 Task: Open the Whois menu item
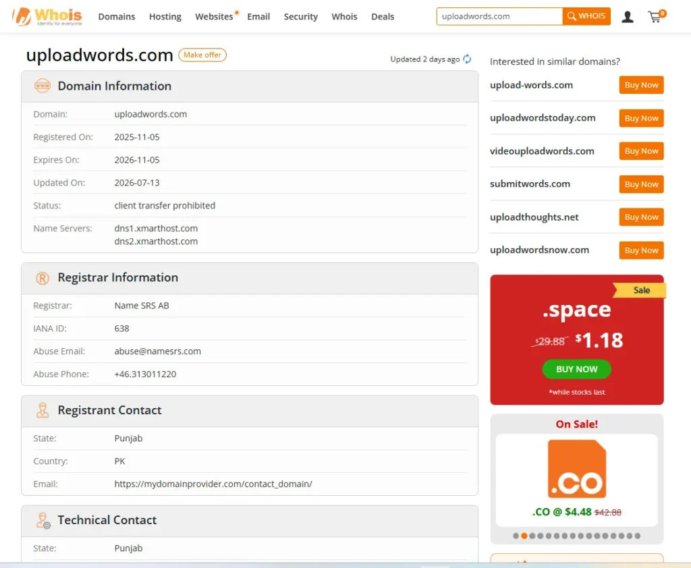(x=345, y=17)
